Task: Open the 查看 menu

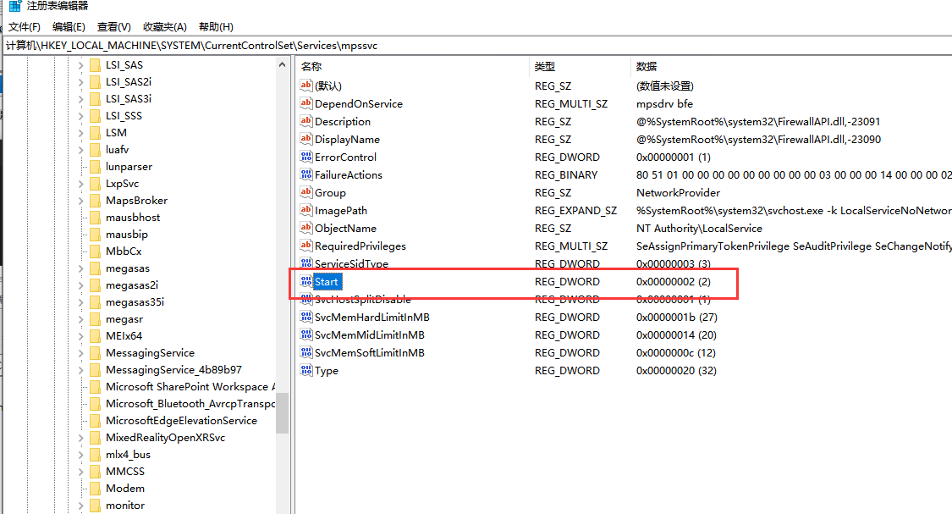Action: [114, 26]
